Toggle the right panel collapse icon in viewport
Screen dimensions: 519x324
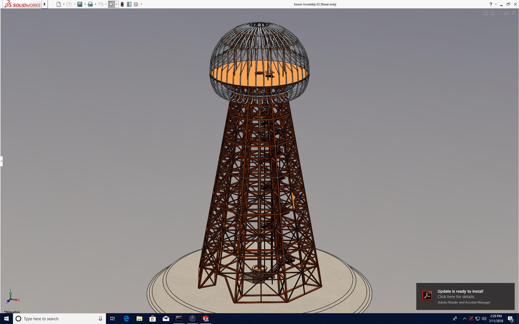tap(493, 13)
